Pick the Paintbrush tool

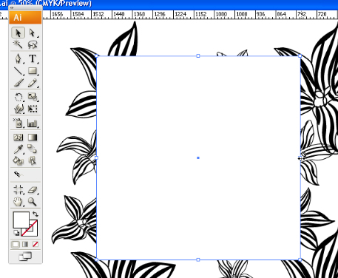(x=18, y=83)
